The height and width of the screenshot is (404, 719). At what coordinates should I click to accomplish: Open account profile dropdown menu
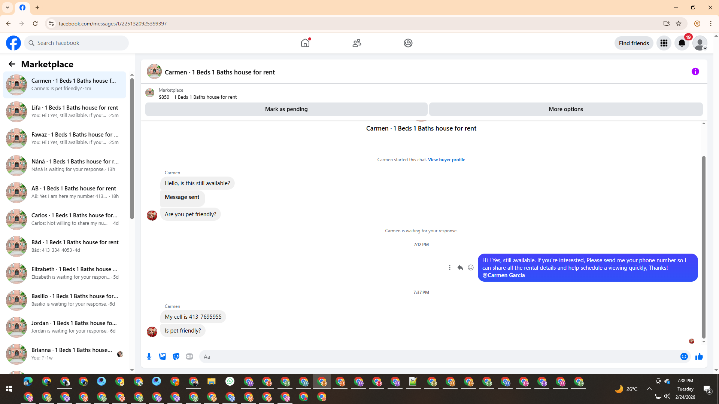(700, 43)
